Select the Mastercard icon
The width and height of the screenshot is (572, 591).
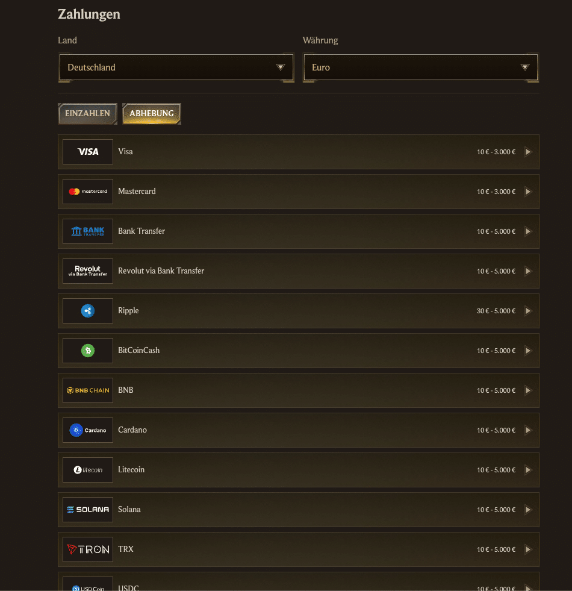pyautogui.click(x=87, y=192)
